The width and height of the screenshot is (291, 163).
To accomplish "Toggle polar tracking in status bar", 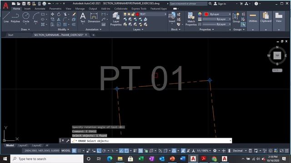I will pyautogui.click(x=104, y=151).
